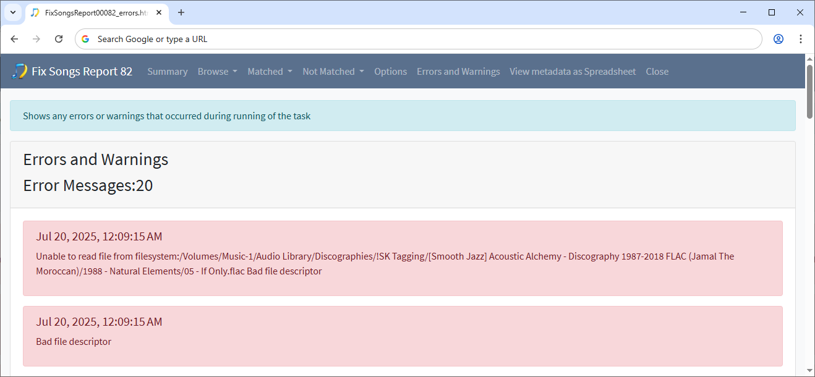The width and height of the screenshot is (815, 377).
Task: Click the blue info banner text
Action: pyautogui.click(x=166, y=116)
